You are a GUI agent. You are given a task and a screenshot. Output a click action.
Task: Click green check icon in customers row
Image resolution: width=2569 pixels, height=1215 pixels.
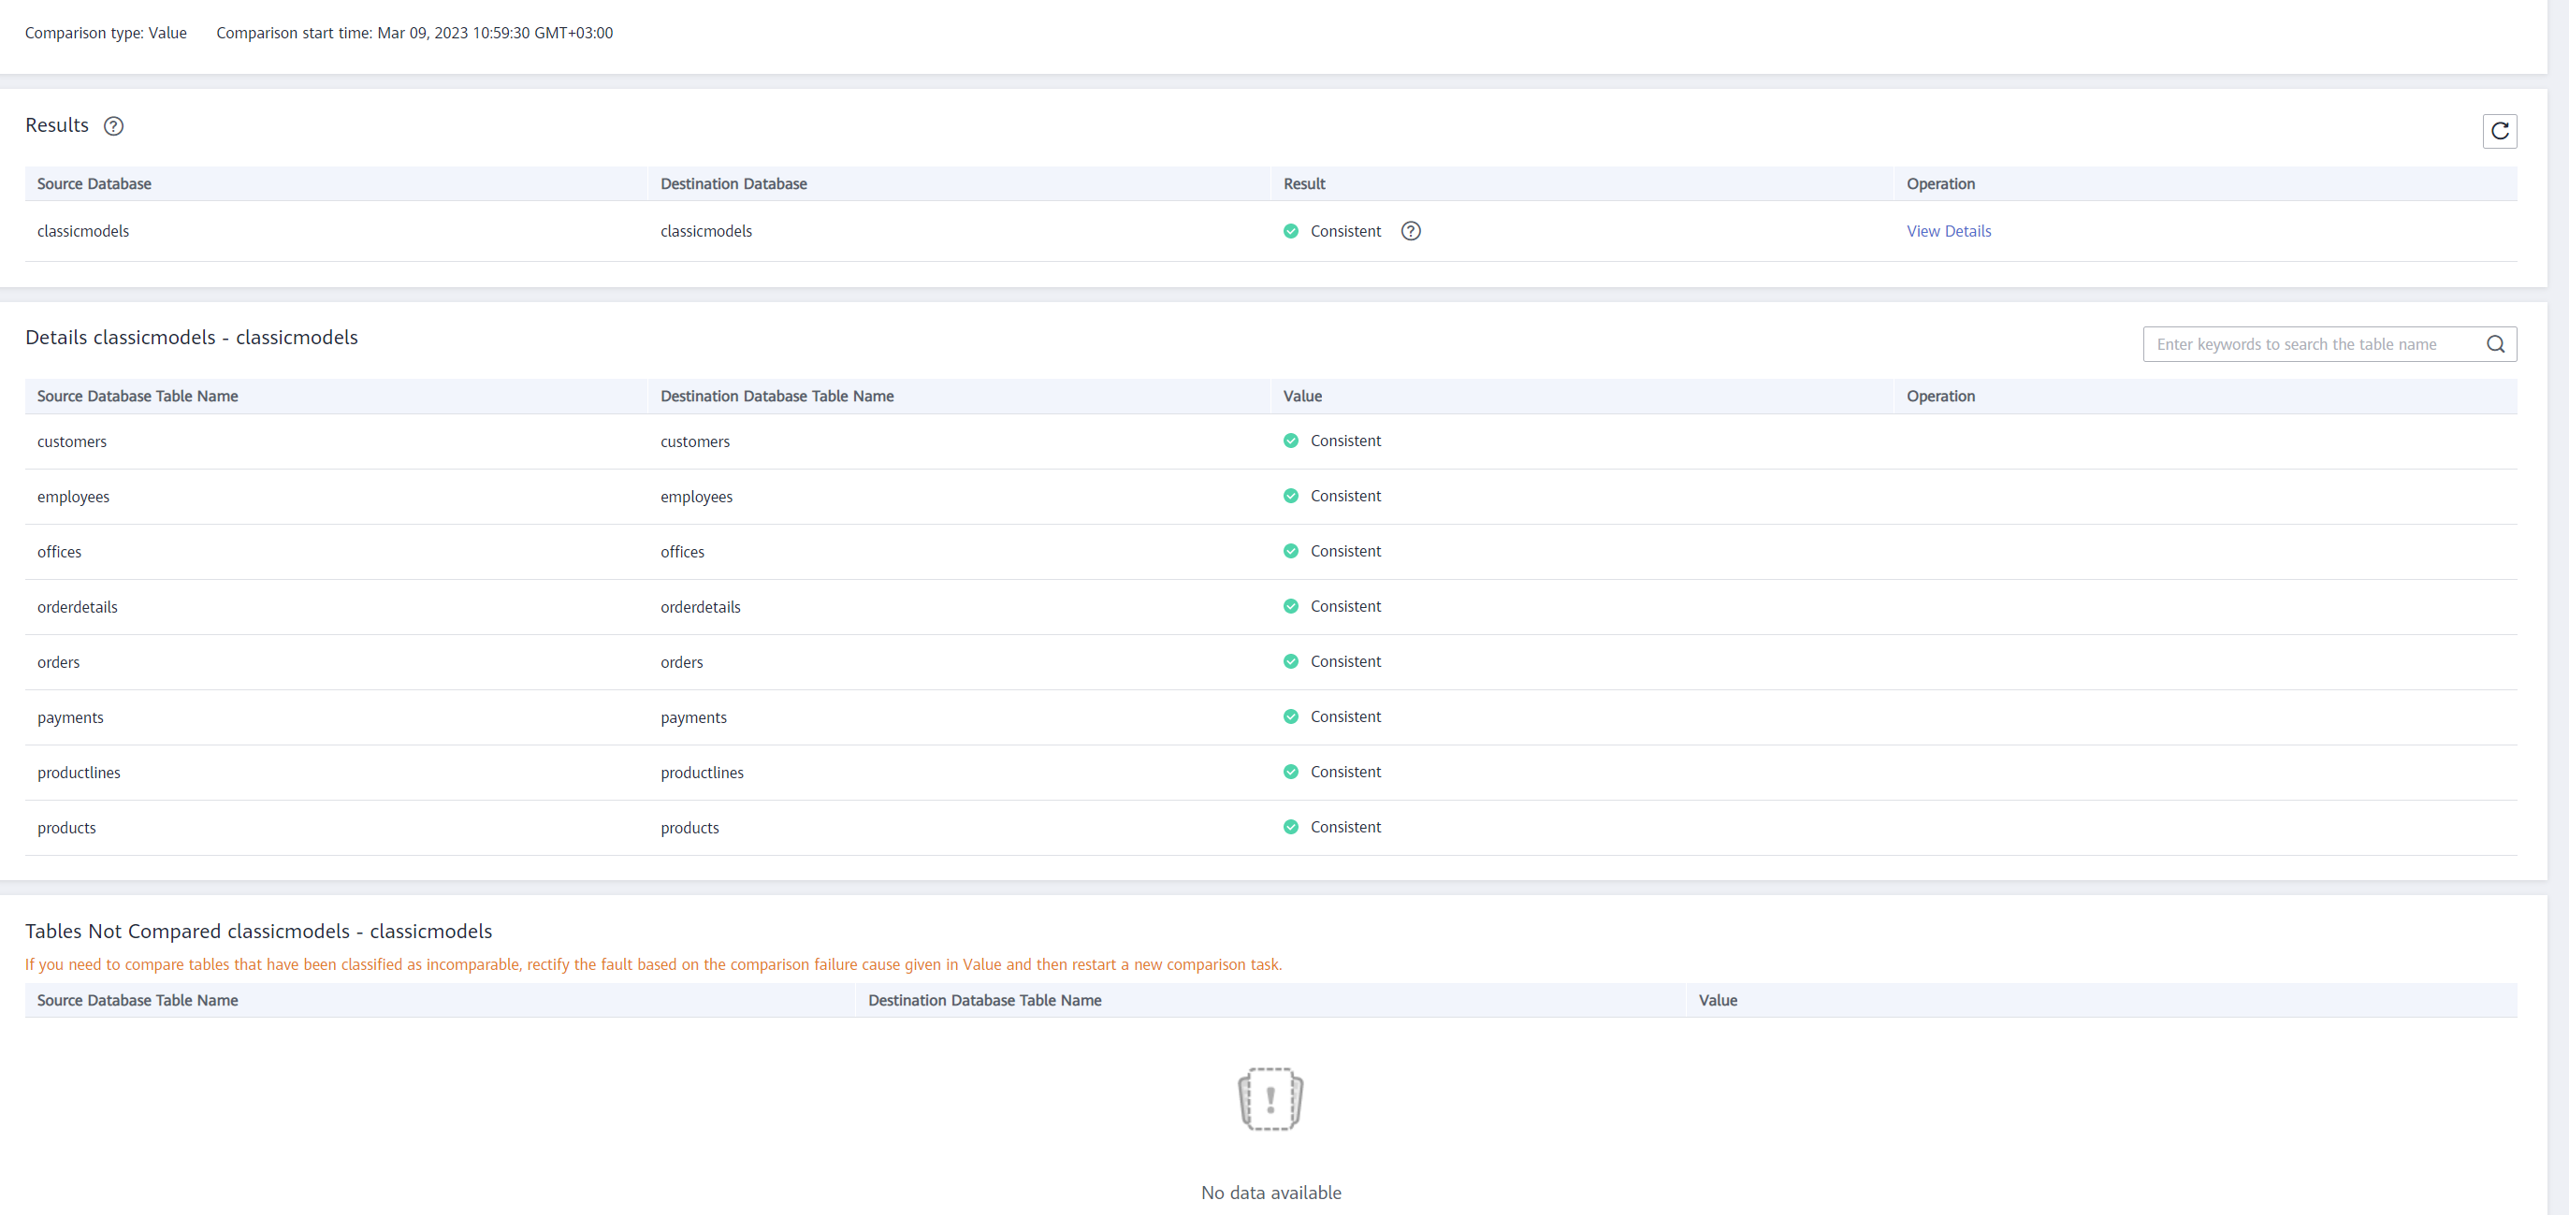(x=1290, y=441)
